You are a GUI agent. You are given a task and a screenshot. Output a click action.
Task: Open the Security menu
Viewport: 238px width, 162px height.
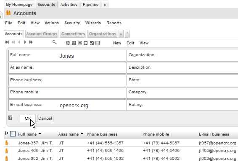72,23
